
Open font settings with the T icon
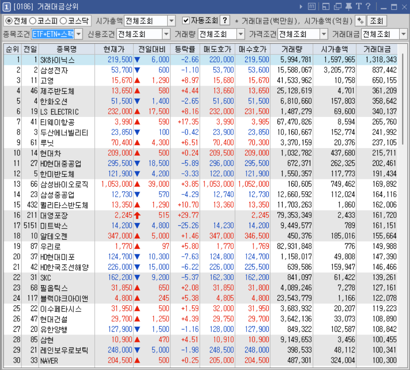(x=359, y=6)
